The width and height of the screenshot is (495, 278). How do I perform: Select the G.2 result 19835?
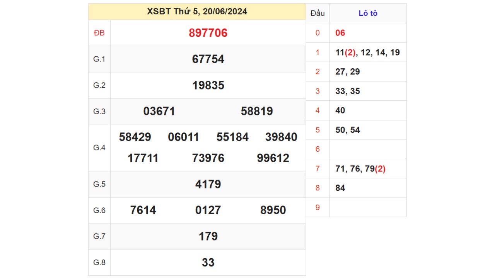[x=208, y=85]
